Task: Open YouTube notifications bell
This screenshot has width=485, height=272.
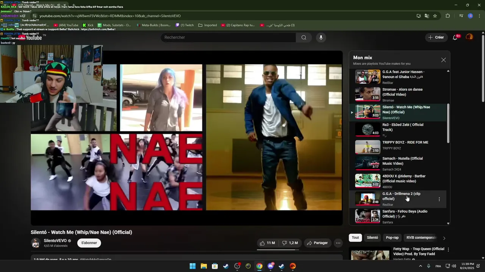Action: point(455,37)
